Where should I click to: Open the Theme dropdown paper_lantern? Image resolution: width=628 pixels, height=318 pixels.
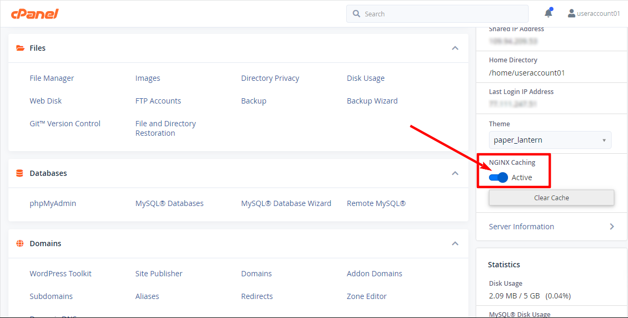pyautogui.click(x=550, y=140)
